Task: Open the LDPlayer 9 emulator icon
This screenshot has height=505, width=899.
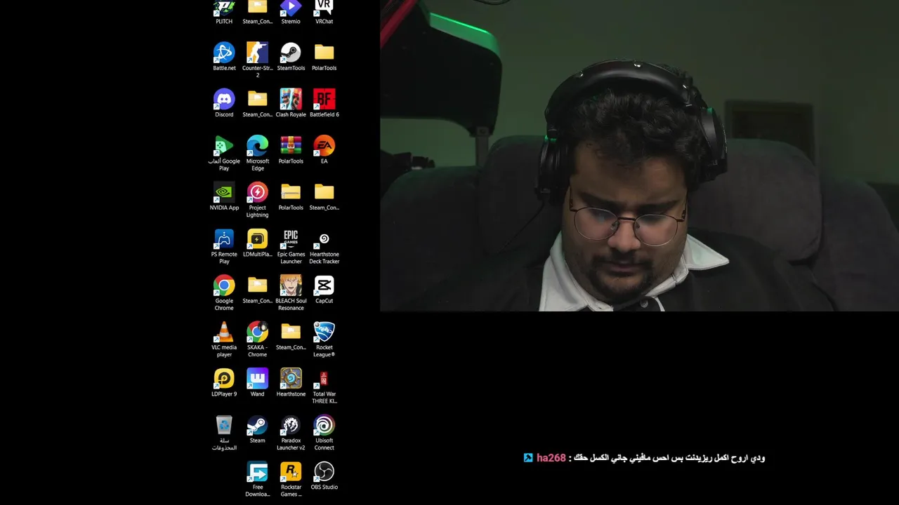Action: click(x=224, y=382)
